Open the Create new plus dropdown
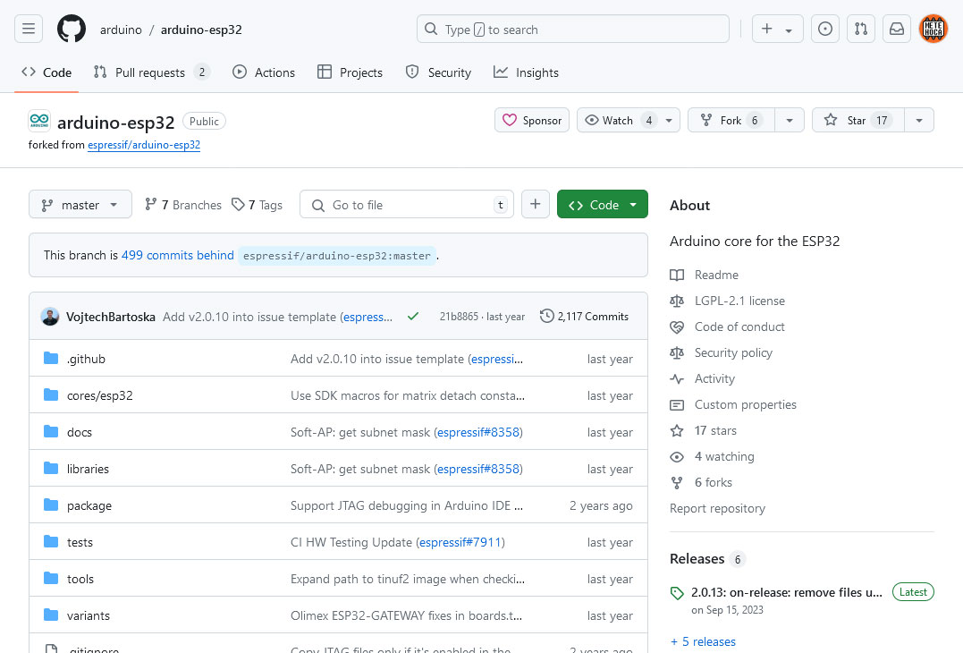The width and height of the screenshot is (963, 653). (x=778, y=29)
